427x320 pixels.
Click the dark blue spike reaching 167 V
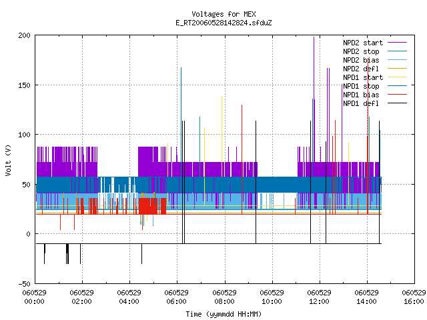(181, 121)
